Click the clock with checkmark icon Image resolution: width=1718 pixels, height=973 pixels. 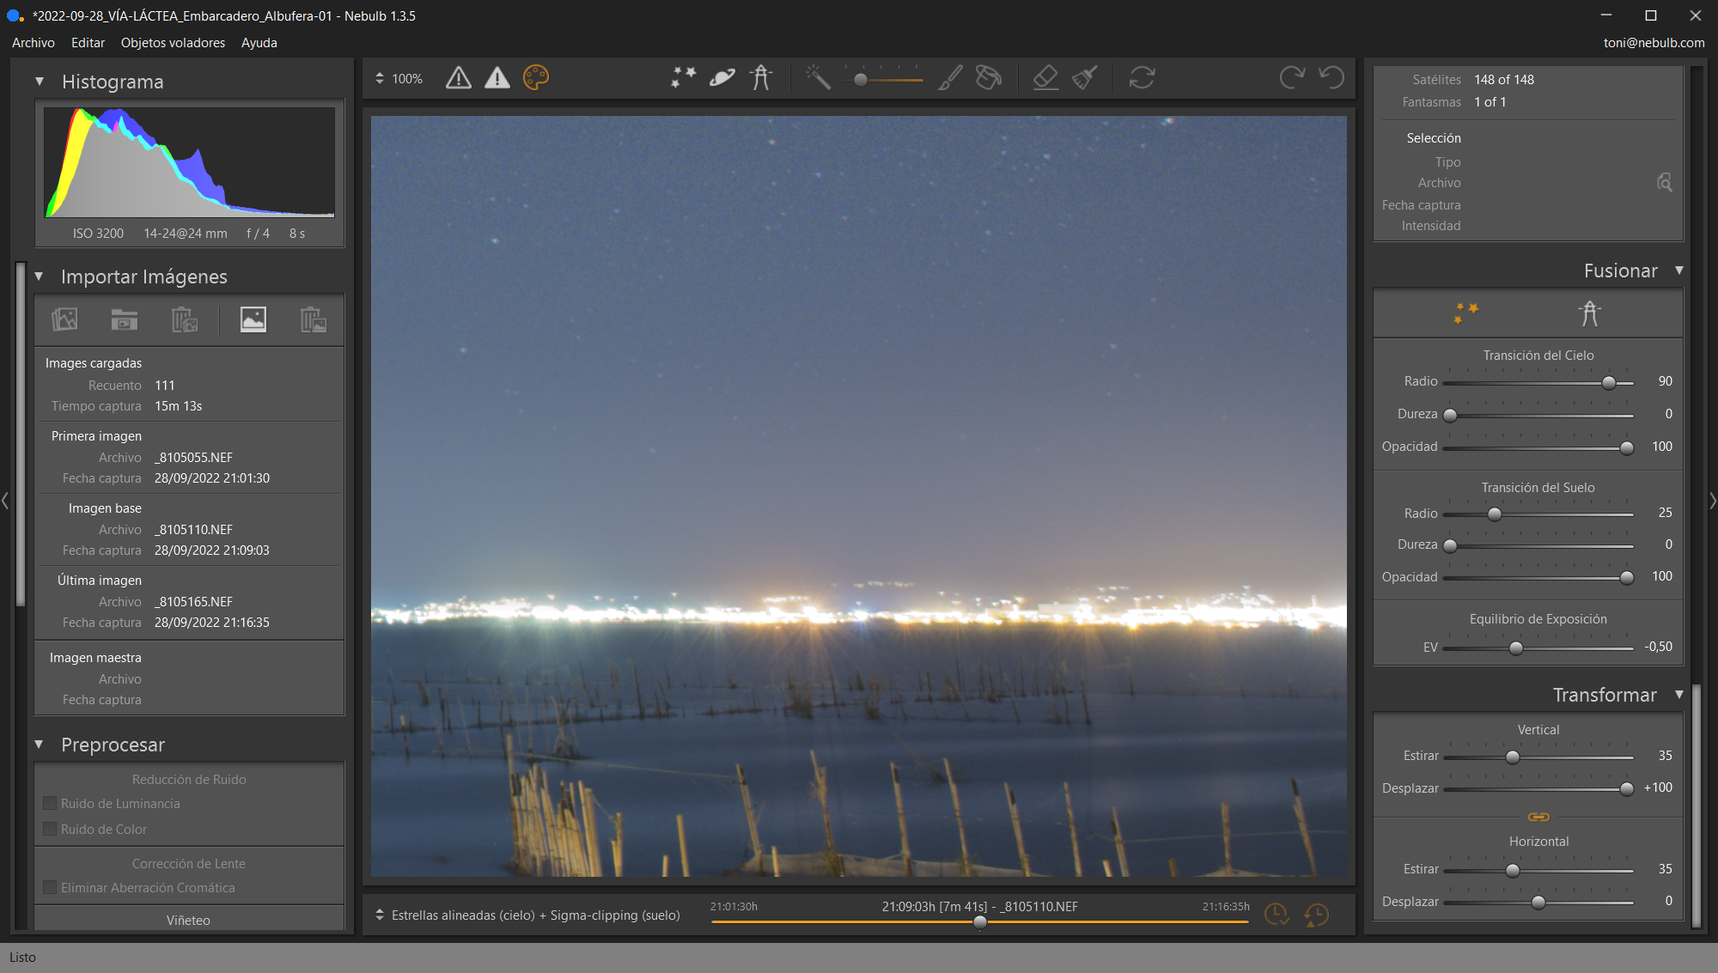click(1276, 915)
